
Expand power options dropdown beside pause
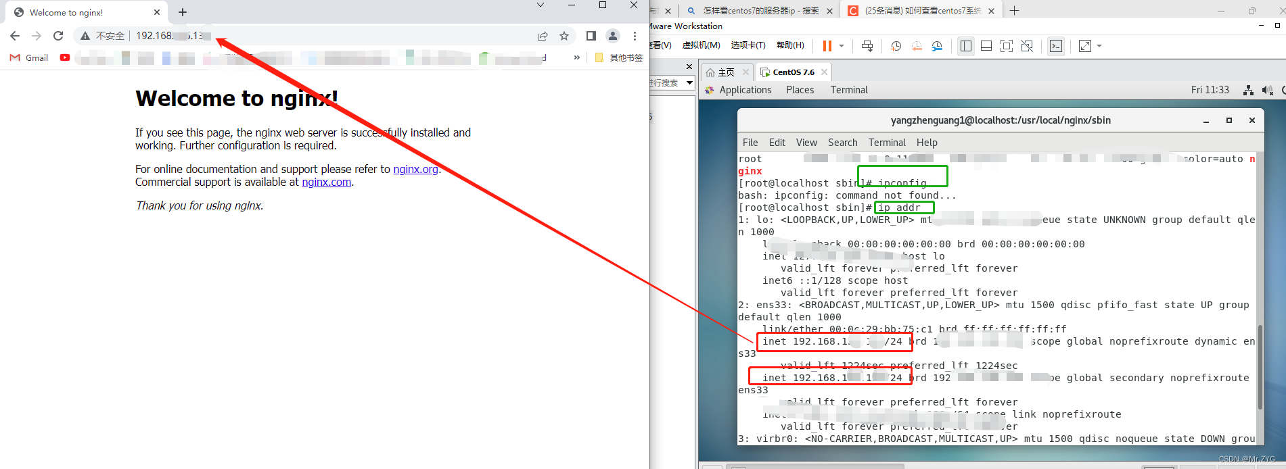(x=842, y=46)
